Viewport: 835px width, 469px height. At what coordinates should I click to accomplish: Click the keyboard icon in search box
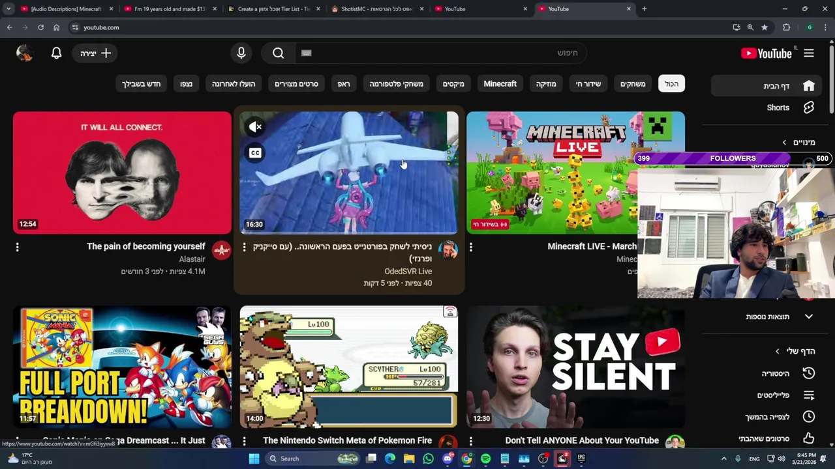[x=306, y=53]
